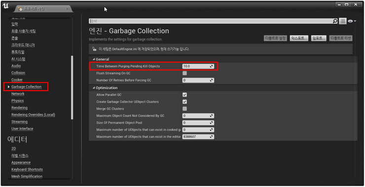Open the Rendering settings category
This screenshot has width=365, height=187.
(19, 108)
